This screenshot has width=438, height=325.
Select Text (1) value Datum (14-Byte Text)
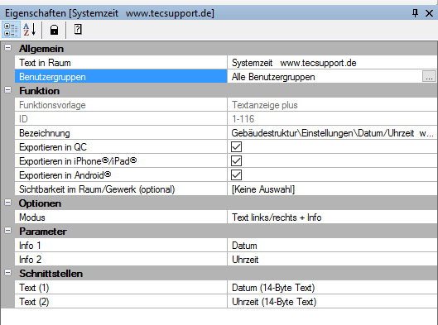(332, 288)
